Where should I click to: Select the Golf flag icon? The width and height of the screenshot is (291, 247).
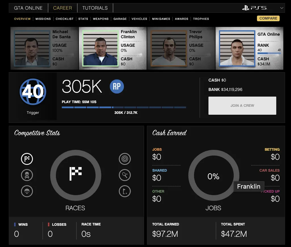125,191
